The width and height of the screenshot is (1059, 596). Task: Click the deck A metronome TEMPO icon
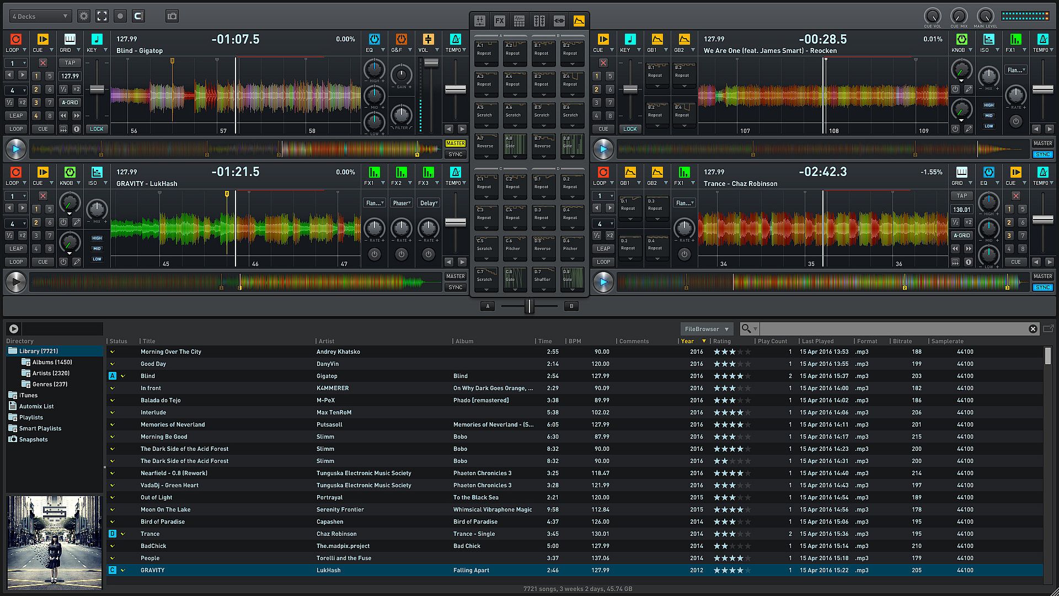(x=455, y=39)
